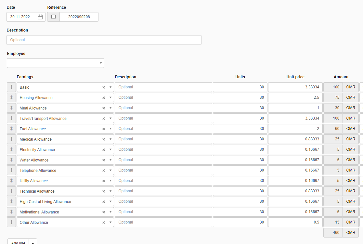The height and width of the screenshot is (244, 363).
Task: Open the date picker calendar icon
Action: coord(40,17)
